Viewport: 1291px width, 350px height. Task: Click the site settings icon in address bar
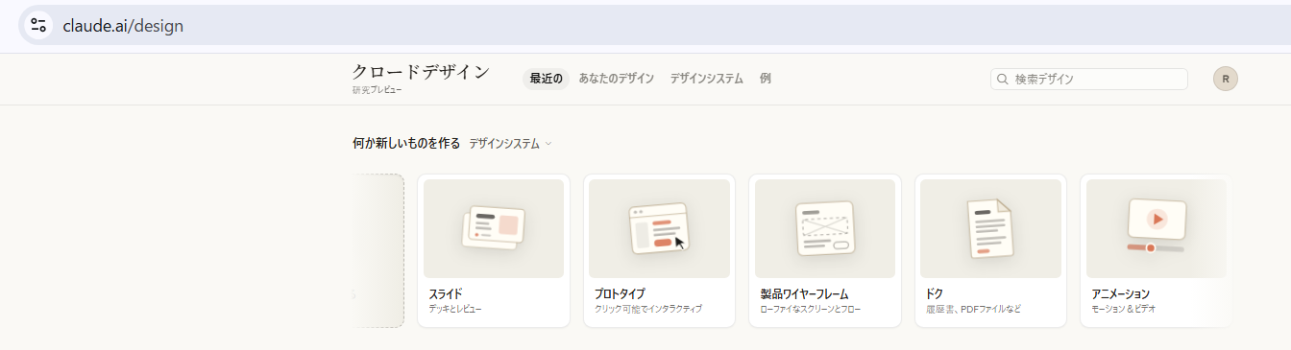(38, 26)
